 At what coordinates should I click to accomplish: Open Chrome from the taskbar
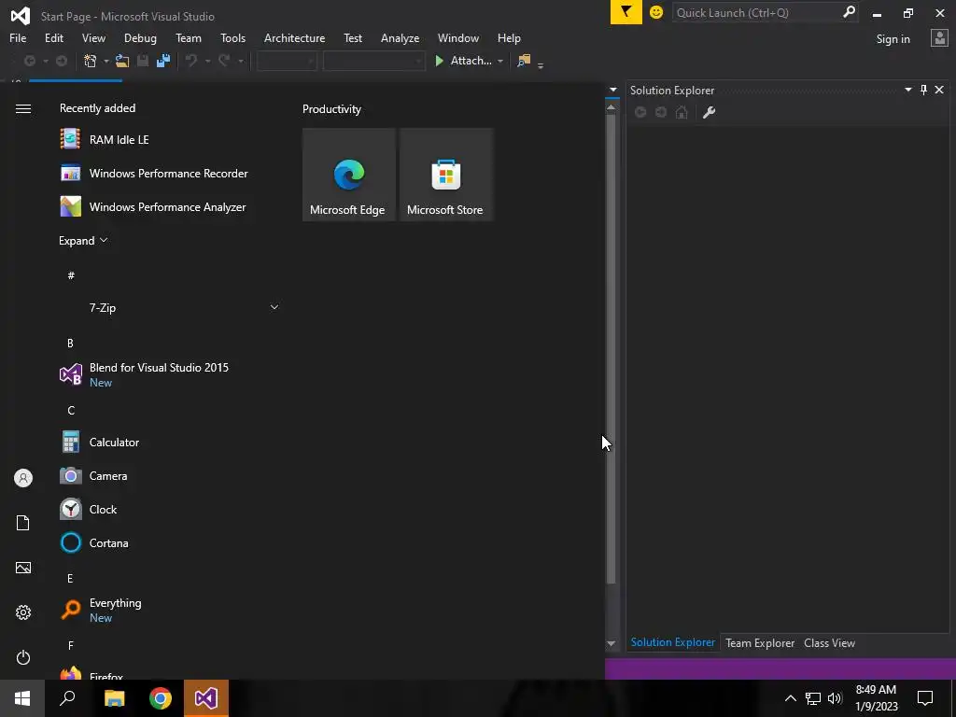(161, 698)
